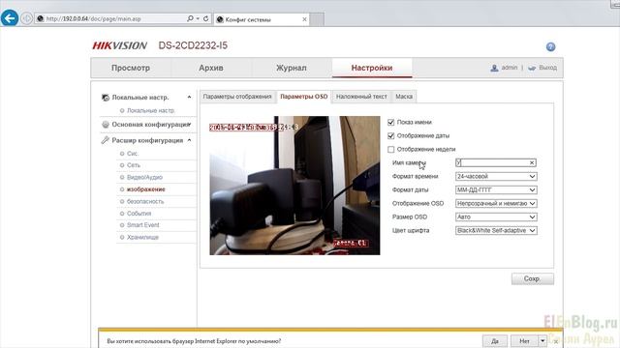Open the безопасность sidebar item
The width and height of the screenshot is (620, 348).
(x=145, y=202)
